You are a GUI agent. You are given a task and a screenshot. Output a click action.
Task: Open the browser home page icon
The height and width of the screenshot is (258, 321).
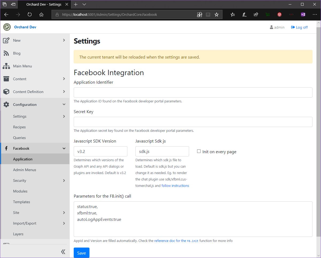[x=41, y=15]
